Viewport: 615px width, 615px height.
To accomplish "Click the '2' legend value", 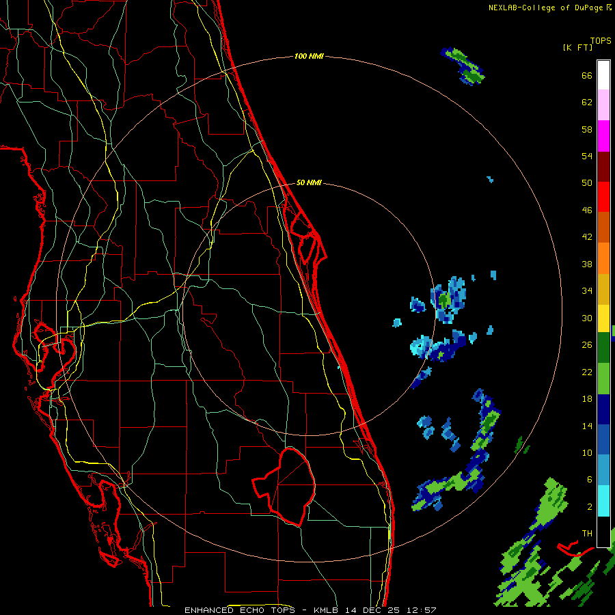I will pyautogui.click(x=590, y=507).
